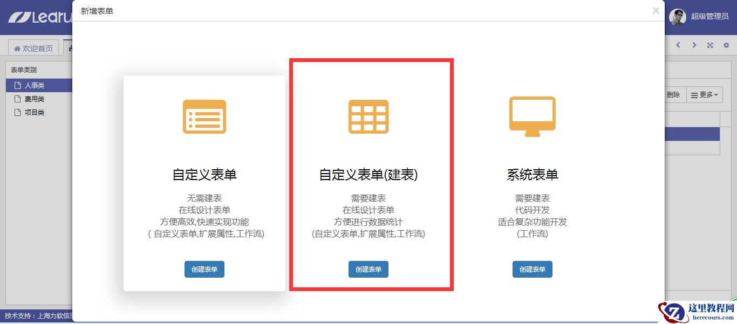Screen dimensions: 737x324
Task: Click the 代码开发 description line
Action: pyautogui.click(x=533, y=210)
